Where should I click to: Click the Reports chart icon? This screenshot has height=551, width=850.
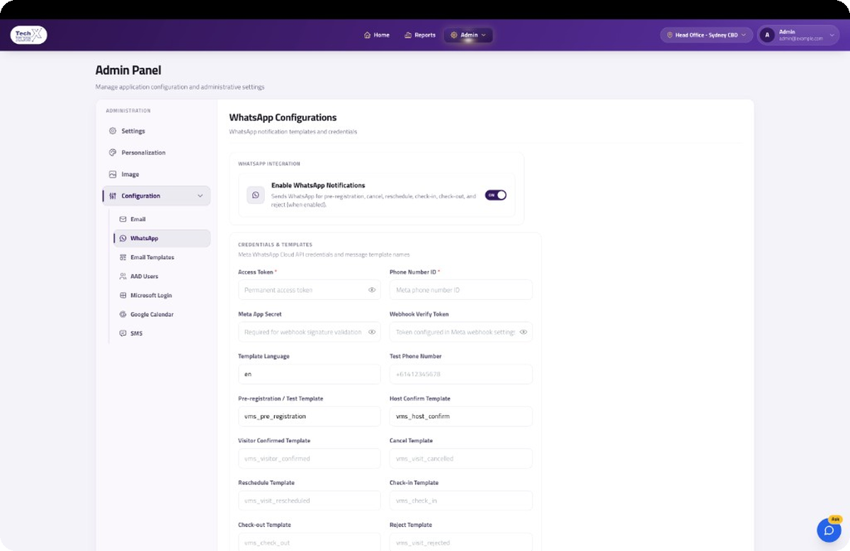click(x=408, y=35)
